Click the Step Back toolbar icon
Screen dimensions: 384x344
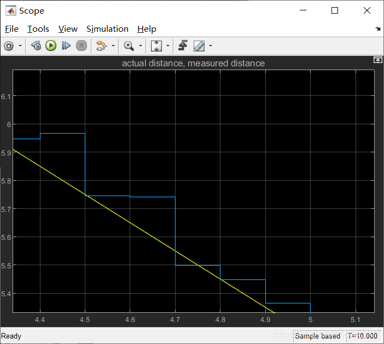36,46
